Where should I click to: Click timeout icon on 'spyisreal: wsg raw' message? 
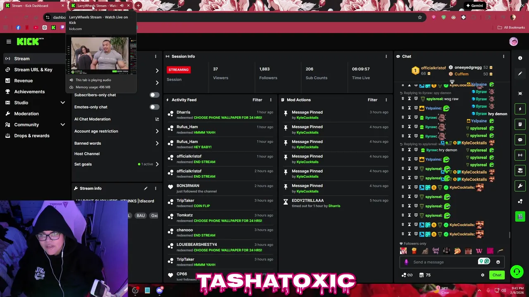coord(409,99)
